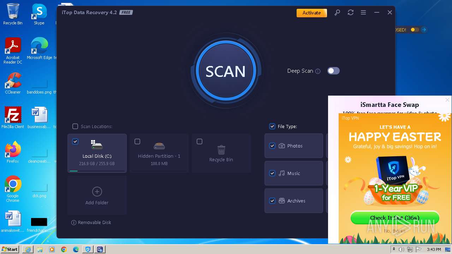Close the iSmartta Face Swap popup
The image size is (452, 254).
(x=447, y=100)
